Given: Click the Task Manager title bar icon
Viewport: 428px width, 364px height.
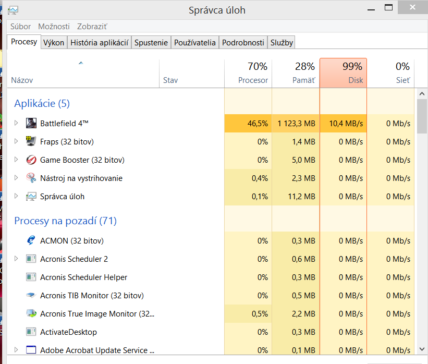Looking at the screenshot, I should click(13, 10).
